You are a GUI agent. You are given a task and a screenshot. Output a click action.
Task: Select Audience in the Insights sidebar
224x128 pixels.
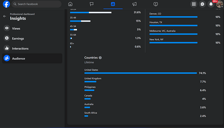(x=32, y=58)
